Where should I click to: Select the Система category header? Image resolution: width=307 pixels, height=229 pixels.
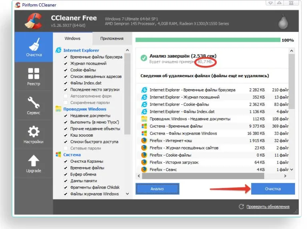(x=72, y=155)
